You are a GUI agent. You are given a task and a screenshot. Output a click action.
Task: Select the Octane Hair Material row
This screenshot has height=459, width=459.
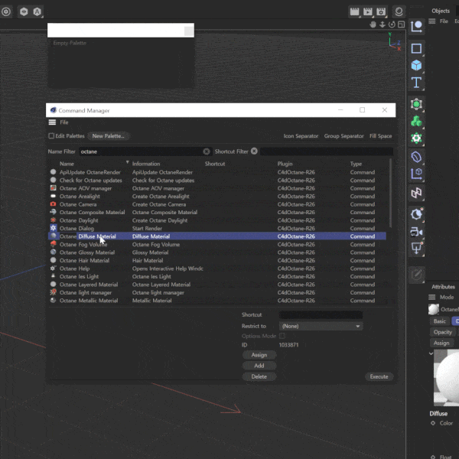pyautogui.click(x=217, y=260)
